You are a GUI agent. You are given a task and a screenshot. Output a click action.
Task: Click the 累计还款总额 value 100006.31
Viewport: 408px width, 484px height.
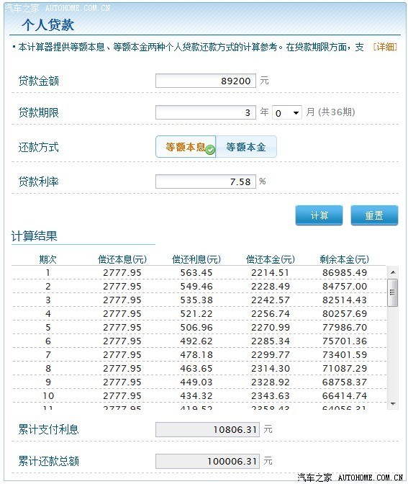click(x=207, y=462)
